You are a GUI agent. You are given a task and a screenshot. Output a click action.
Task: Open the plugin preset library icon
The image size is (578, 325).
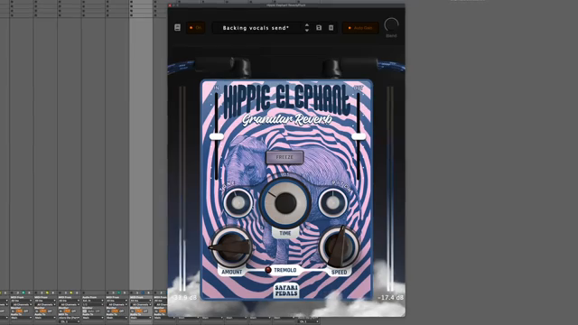click(x=177, y=28)
